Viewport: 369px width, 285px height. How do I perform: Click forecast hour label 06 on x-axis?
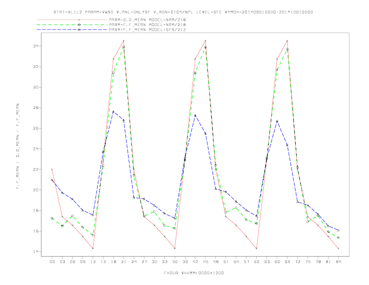click(73, 262)
